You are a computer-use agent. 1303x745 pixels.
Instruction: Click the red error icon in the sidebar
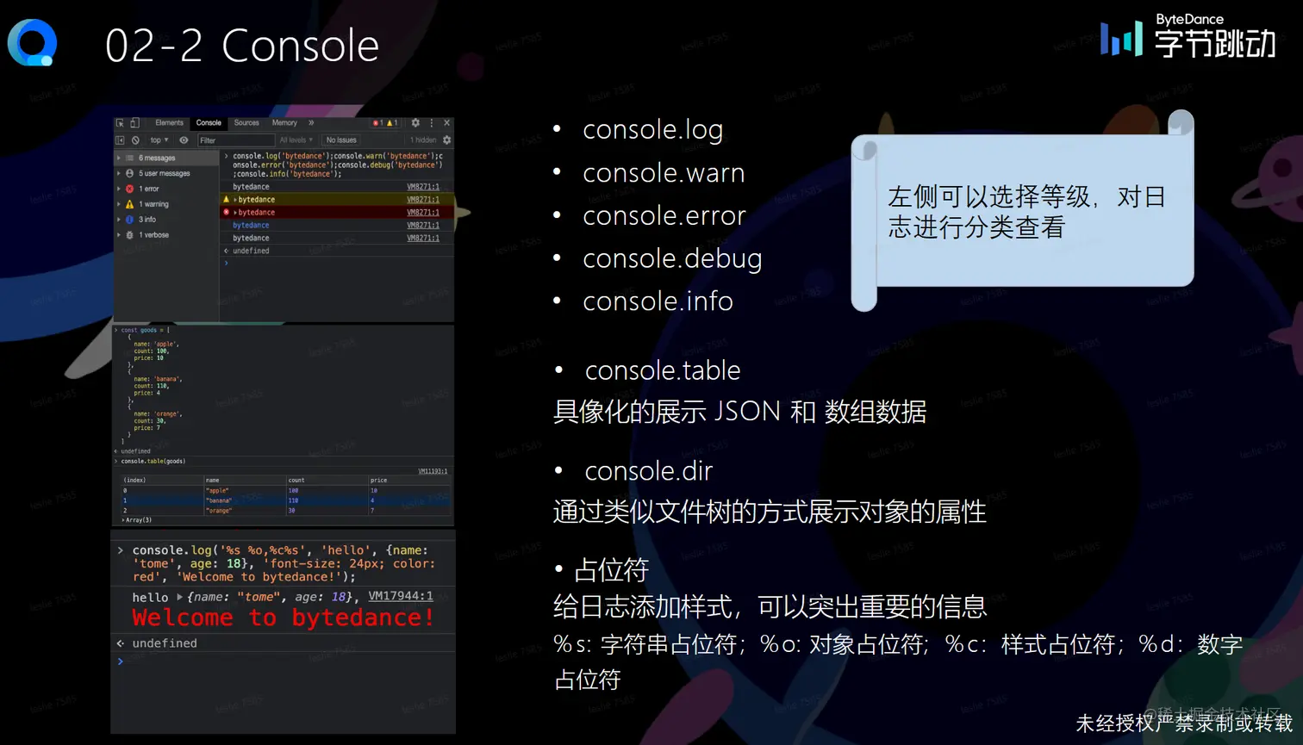pyautogui.click(x=130, y=189)
